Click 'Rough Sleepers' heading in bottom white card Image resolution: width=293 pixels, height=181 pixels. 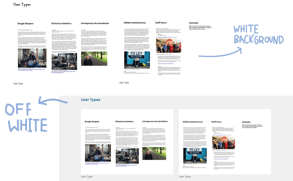click(x=91, y=121)
